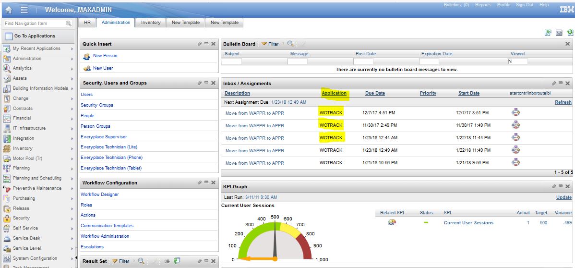The height and width of the screenshot is (268, 575).
Task: Switch to the Inventory tab
Action: click(151, 23)
